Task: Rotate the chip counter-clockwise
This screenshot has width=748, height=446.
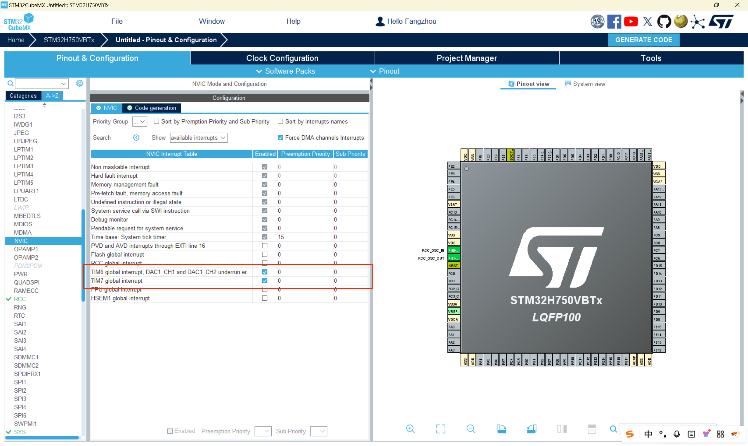Action: (x=532, y=429)
